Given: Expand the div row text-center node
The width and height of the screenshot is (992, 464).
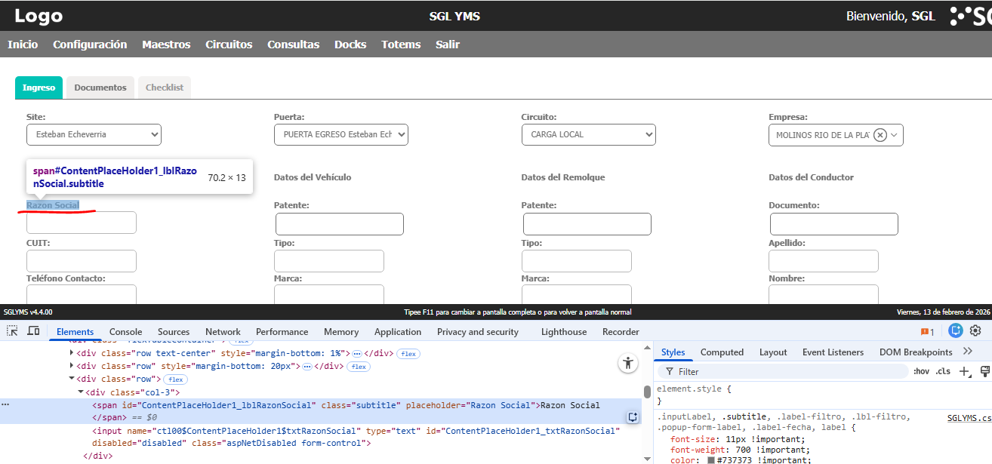Looking at the screenshot, I should [x=72, y=353].
